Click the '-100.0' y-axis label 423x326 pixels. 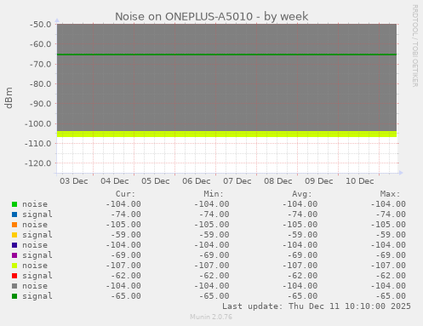38,123
